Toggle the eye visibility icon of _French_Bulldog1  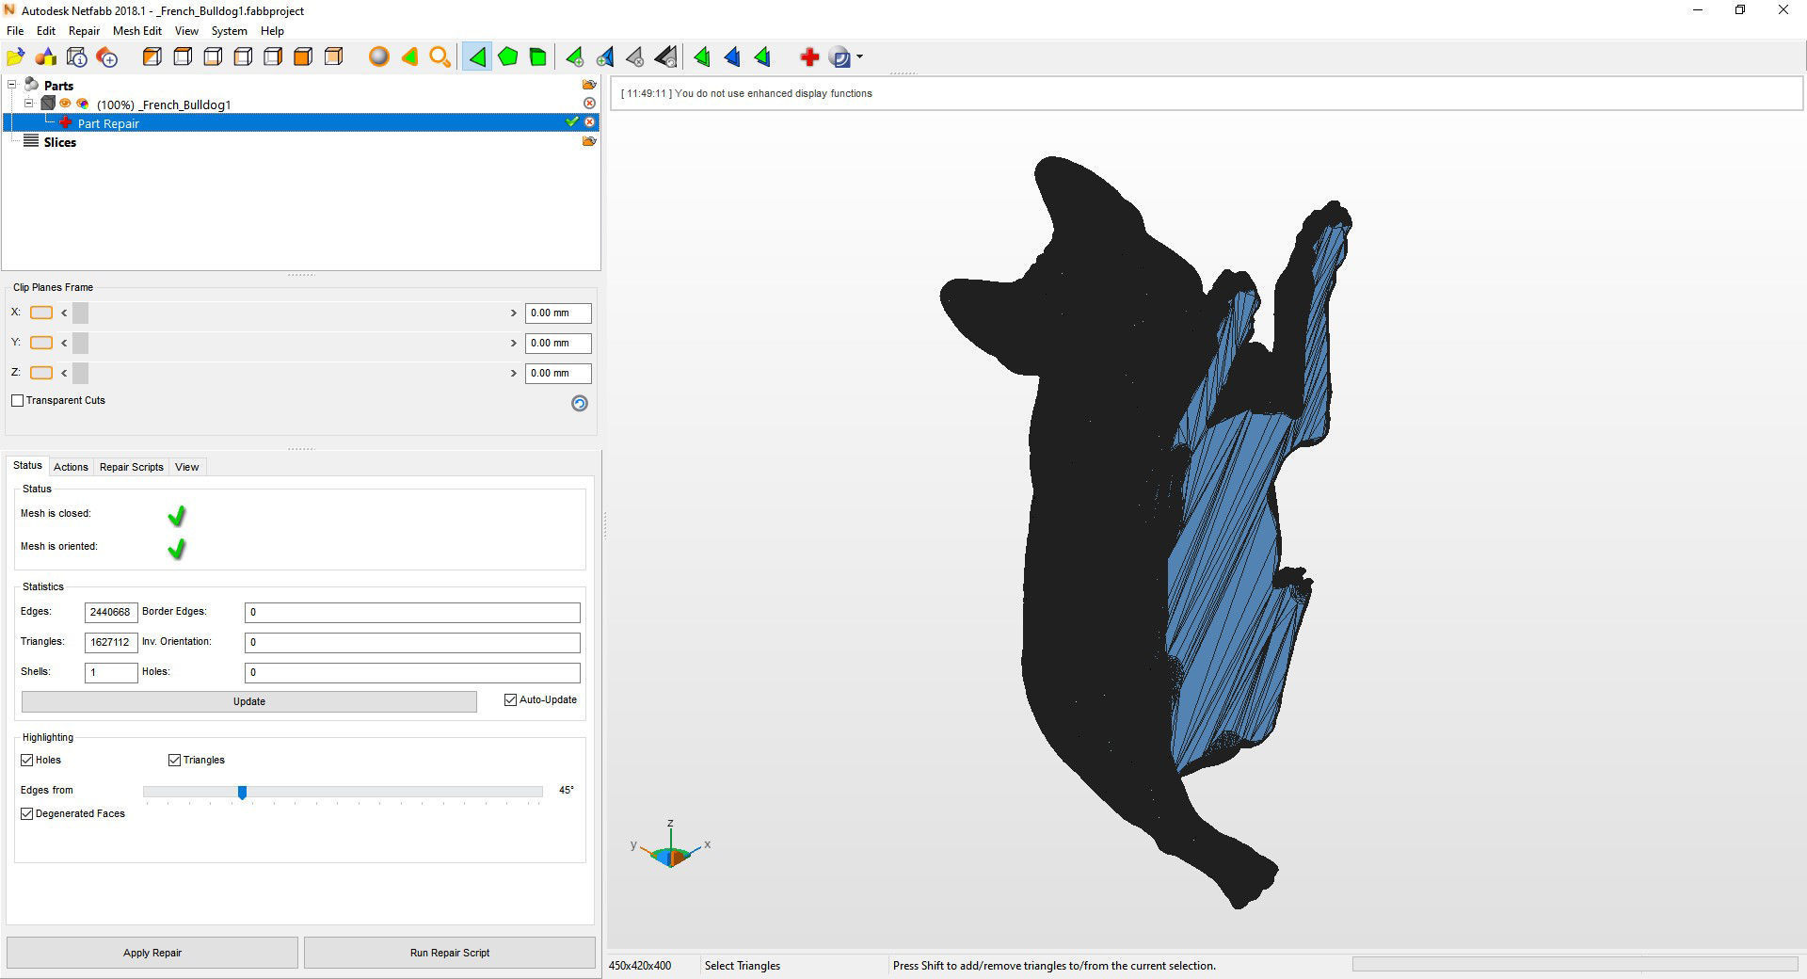click(65, 104)
